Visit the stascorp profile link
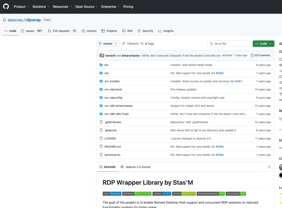Viewport: 282px width, 208px height. pos(15,20)
